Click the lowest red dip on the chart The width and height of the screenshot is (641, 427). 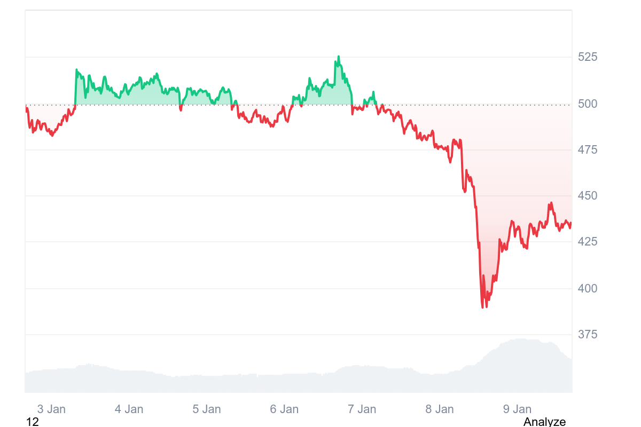(482, 307)
